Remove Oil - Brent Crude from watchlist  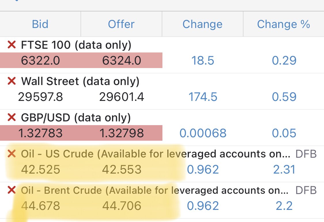[x=12, y=190]
